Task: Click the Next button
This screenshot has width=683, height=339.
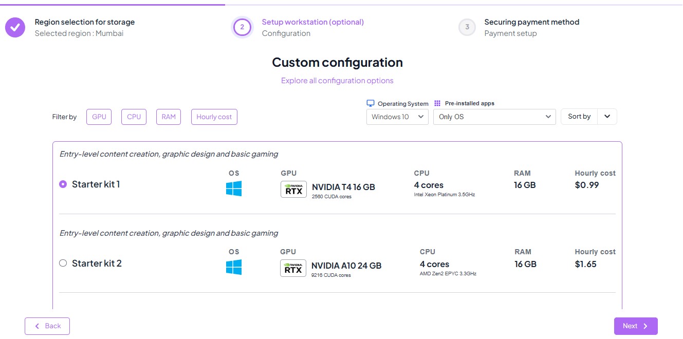Action: 636,326
